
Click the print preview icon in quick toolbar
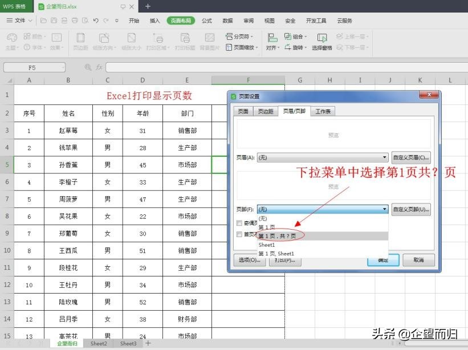click(85, 21)
